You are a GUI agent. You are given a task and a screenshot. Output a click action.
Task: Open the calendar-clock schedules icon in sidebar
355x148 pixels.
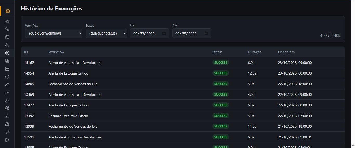pyautogui.click(x=7, y=37)
